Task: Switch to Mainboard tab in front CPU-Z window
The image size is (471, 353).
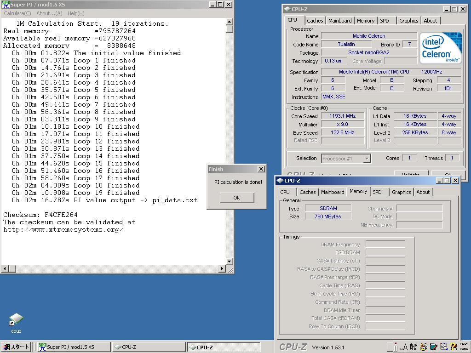Action: point(333,192)
